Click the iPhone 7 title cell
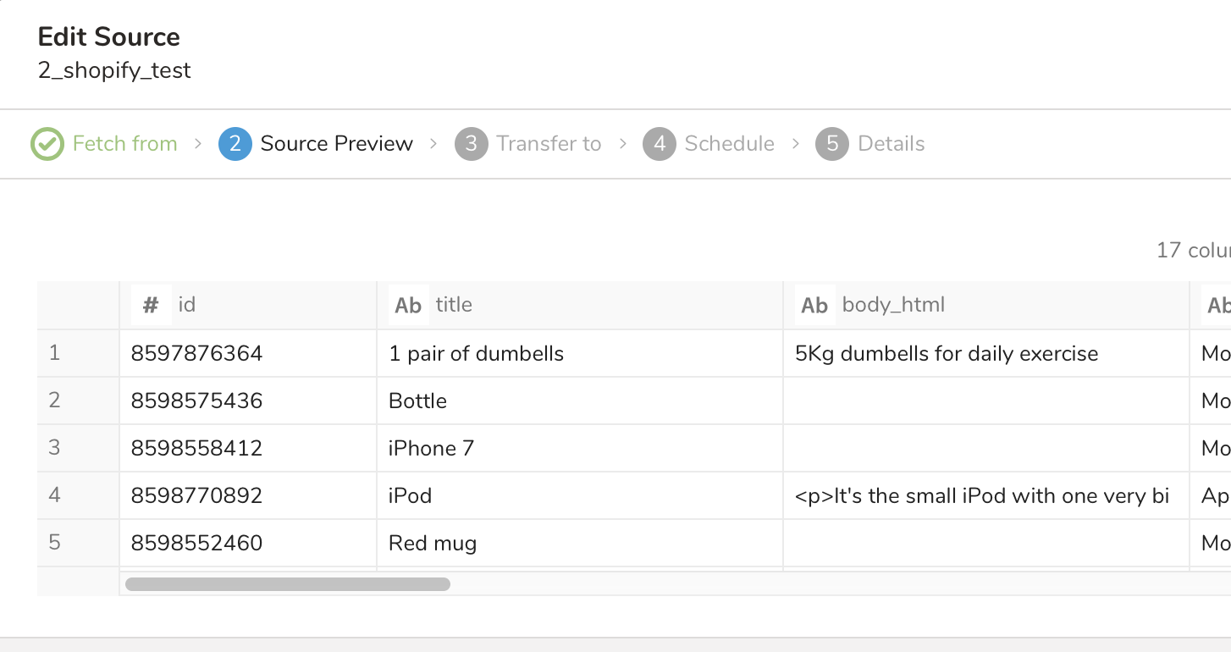This screenshot has height=652, width=1231. [x=431, y=448]
